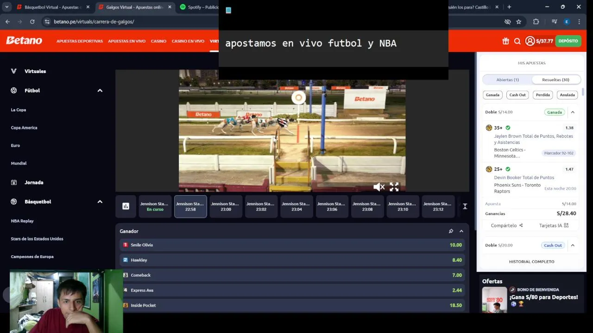Collapse the Doble S/14.00 bet
Viewport: 593px width, 333px height.
coord(573,112)
